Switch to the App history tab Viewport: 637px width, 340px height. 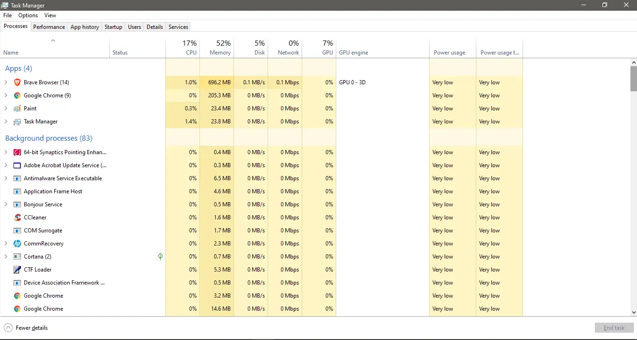click(x=85, y=27)
